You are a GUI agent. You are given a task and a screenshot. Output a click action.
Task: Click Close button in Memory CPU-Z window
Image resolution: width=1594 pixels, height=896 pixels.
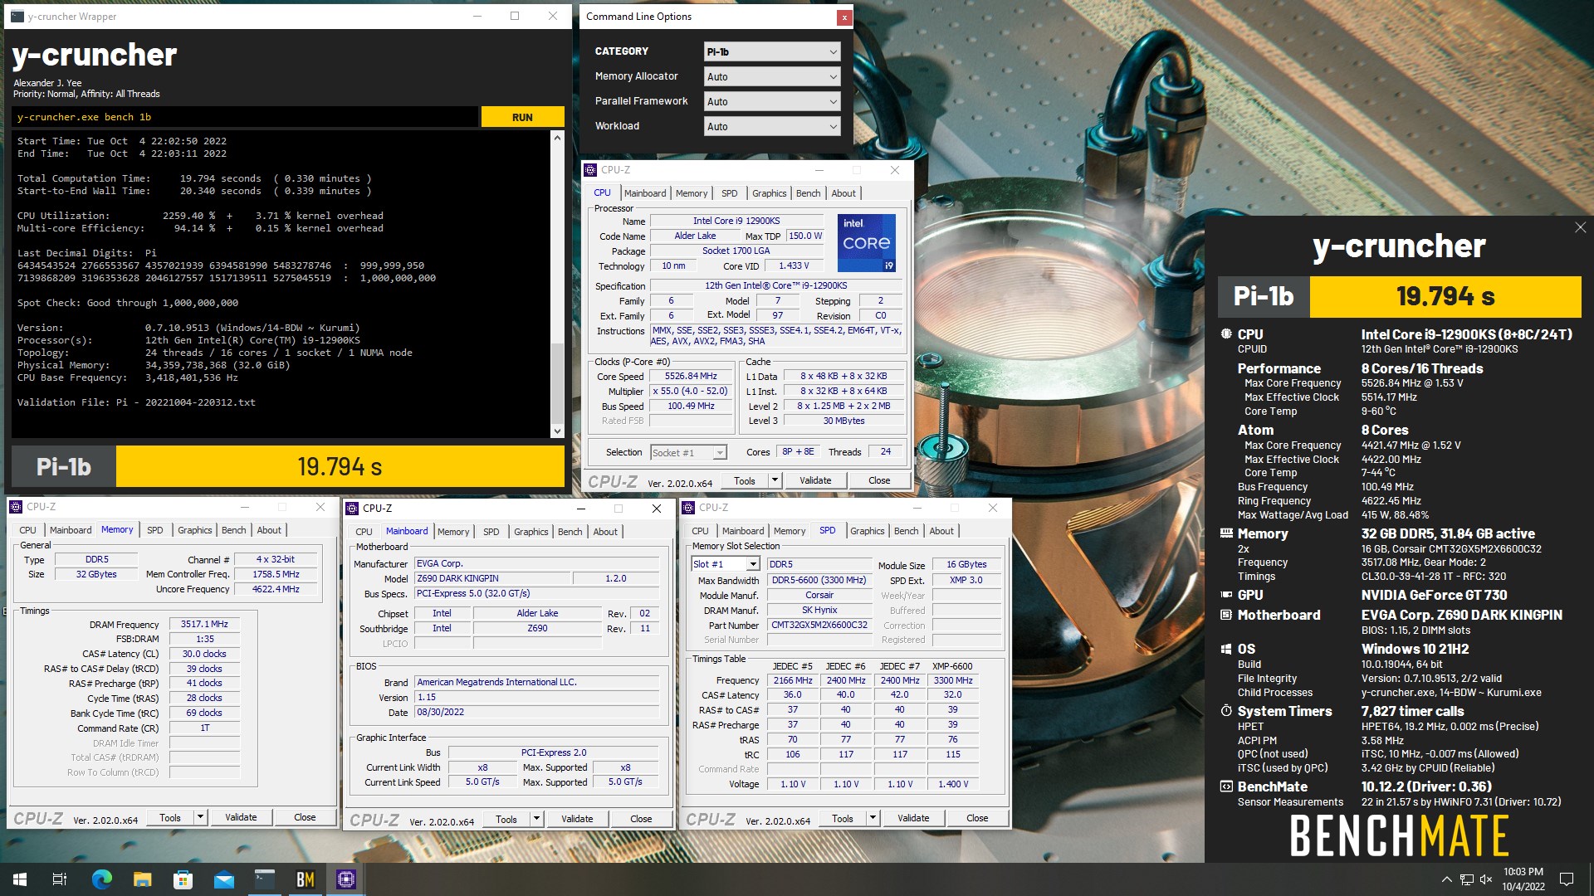coord(305,817)
